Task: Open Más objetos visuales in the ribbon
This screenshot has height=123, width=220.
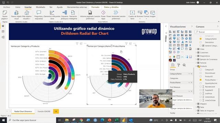Action: point(27,15)
